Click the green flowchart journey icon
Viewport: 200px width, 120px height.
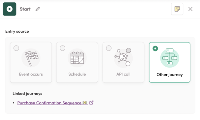pyautogui.click(x=170, y=58)
